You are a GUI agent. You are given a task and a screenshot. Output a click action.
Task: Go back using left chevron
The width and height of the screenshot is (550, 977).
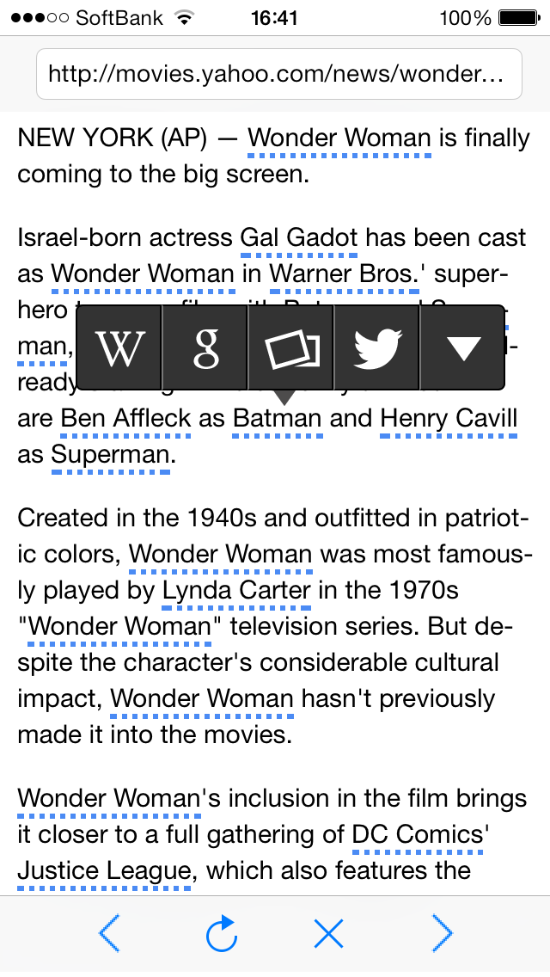108,933
